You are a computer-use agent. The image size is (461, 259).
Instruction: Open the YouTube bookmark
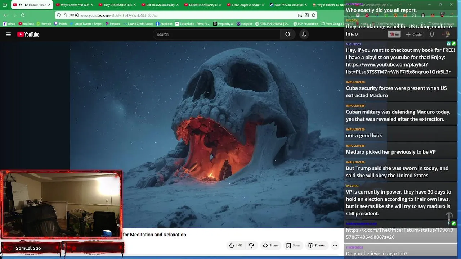(26, 24)
